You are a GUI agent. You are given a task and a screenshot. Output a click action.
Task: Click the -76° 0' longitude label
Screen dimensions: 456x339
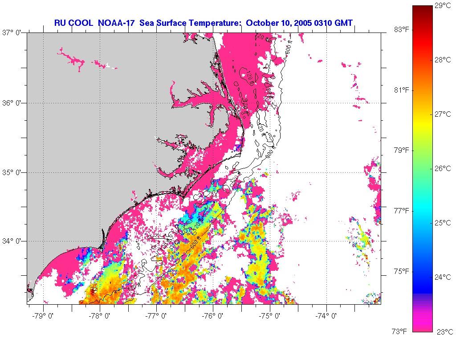point(212,315)
